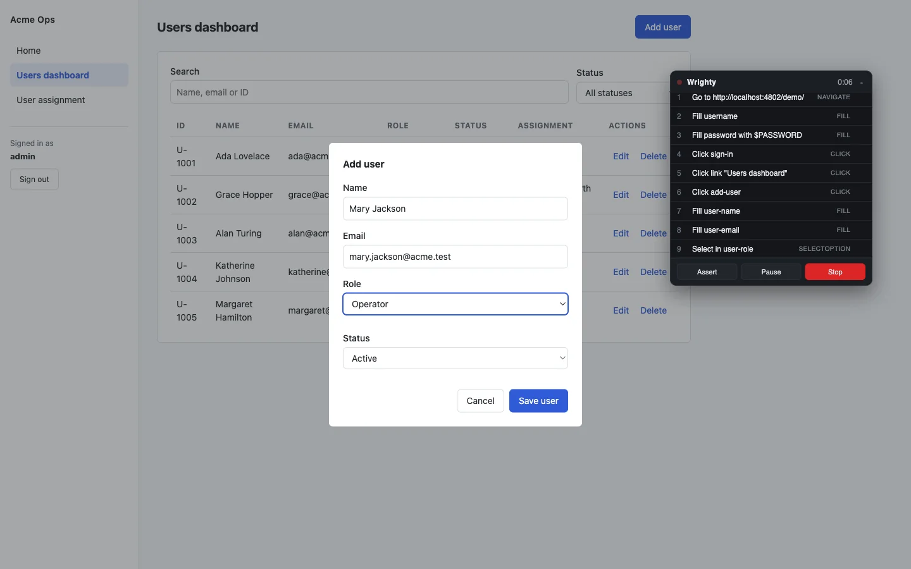Click the Email field in Add user dialog
Image resolution: width=911 pixels, height=569 pixels.
(x=455, y=257)
